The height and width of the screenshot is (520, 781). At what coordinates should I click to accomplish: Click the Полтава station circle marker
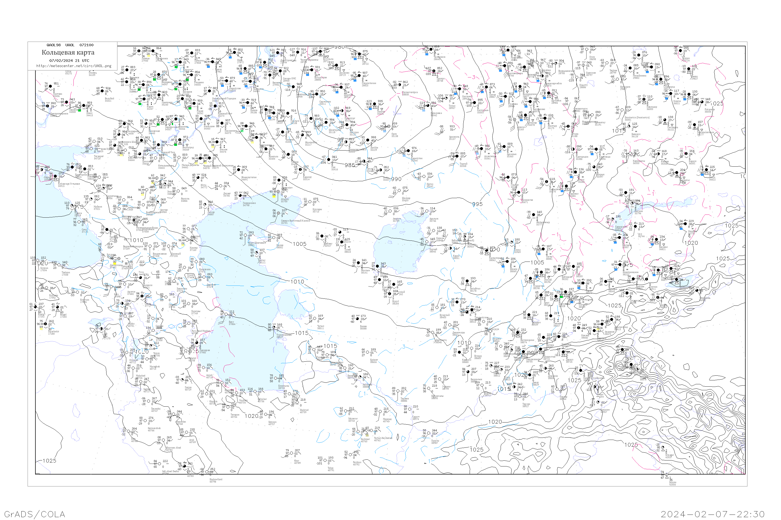[51, 86]
